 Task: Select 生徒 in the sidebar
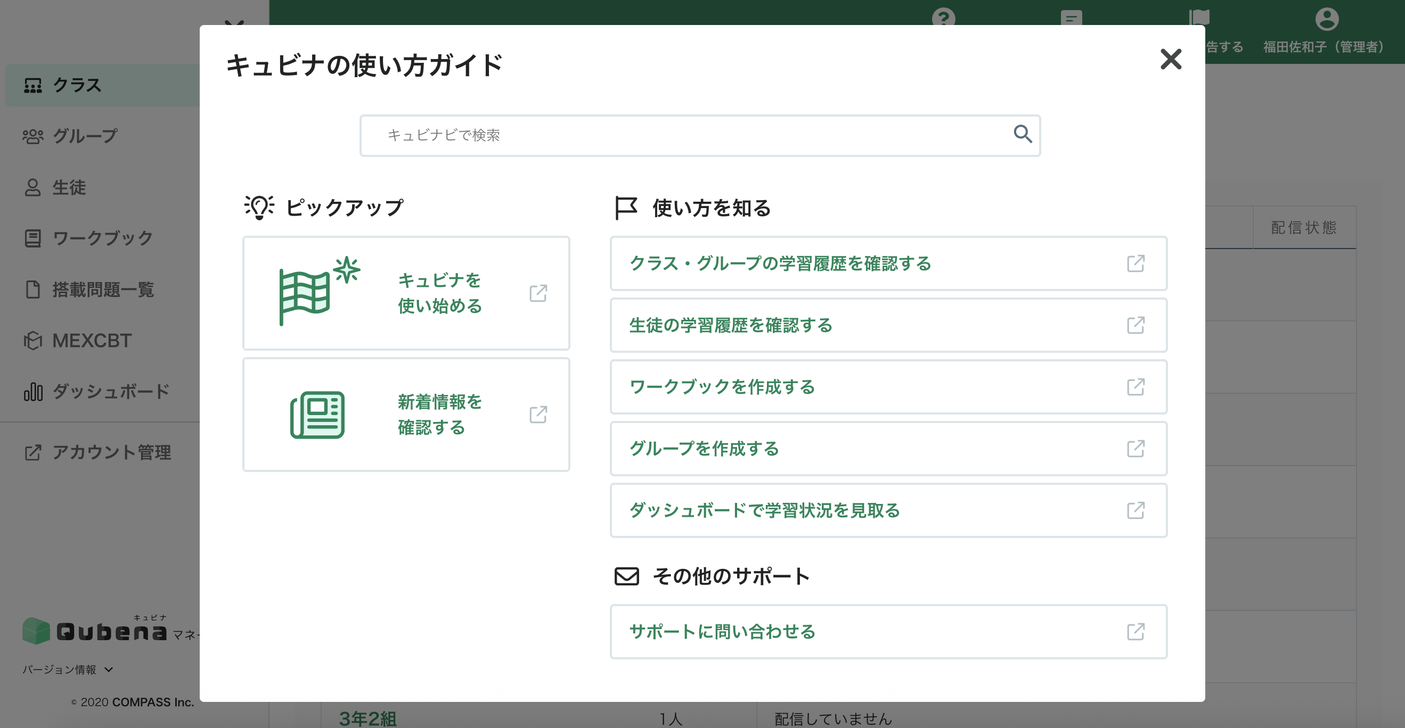[103, 187]
